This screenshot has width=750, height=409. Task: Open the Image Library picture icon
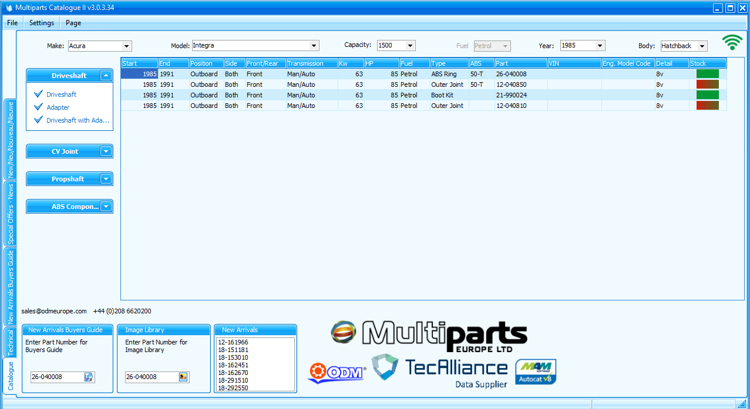coord(184,377)
